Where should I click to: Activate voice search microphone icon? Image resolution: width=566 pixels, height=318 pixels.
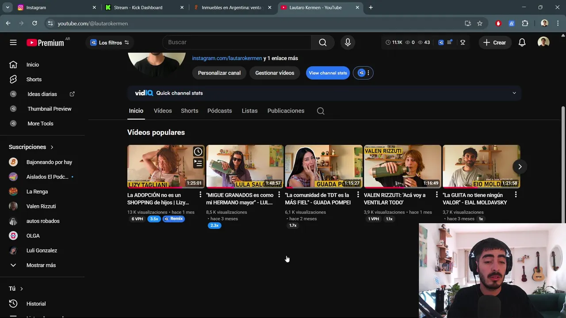(x=348, y=42)
